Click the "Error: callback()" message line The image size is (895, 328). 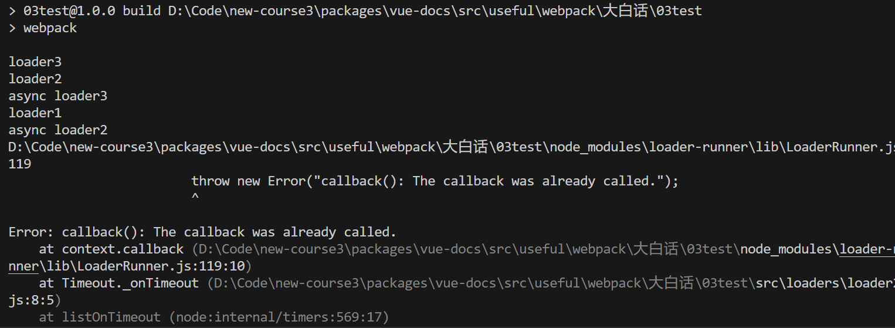click(202, 232)
